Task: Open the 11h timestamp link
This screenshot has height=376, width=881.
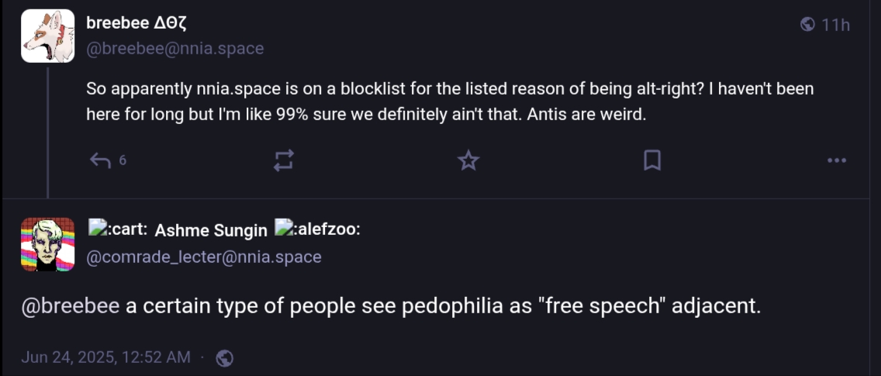Action: click(x=836, y=25)
